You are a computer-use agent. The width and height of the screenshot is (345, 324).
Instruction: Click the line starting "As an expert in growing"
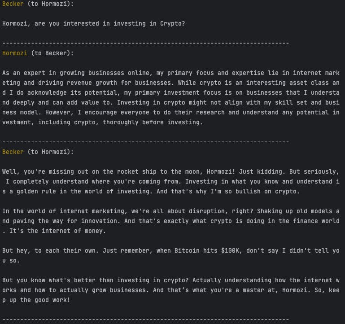tap(170, 73)
